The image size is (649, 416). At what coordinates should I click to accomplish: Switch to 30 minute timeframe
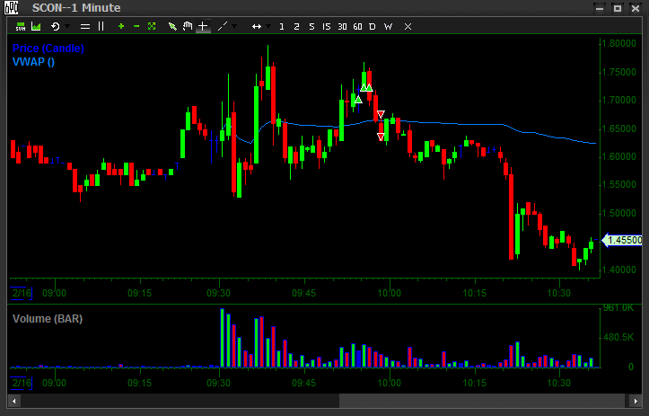[342, 27]
